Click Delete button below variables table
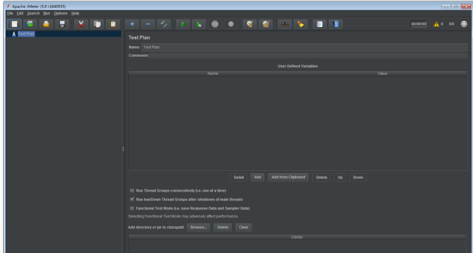The height and width of the screenshot is (253, 473). coord(322,177)
